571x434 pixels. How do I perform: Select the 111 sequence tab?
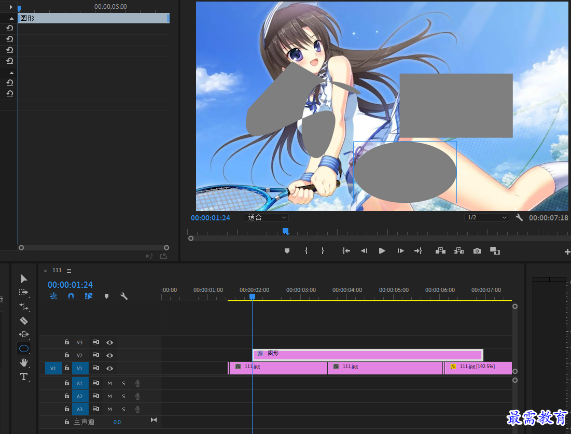(x=57, y=270)
